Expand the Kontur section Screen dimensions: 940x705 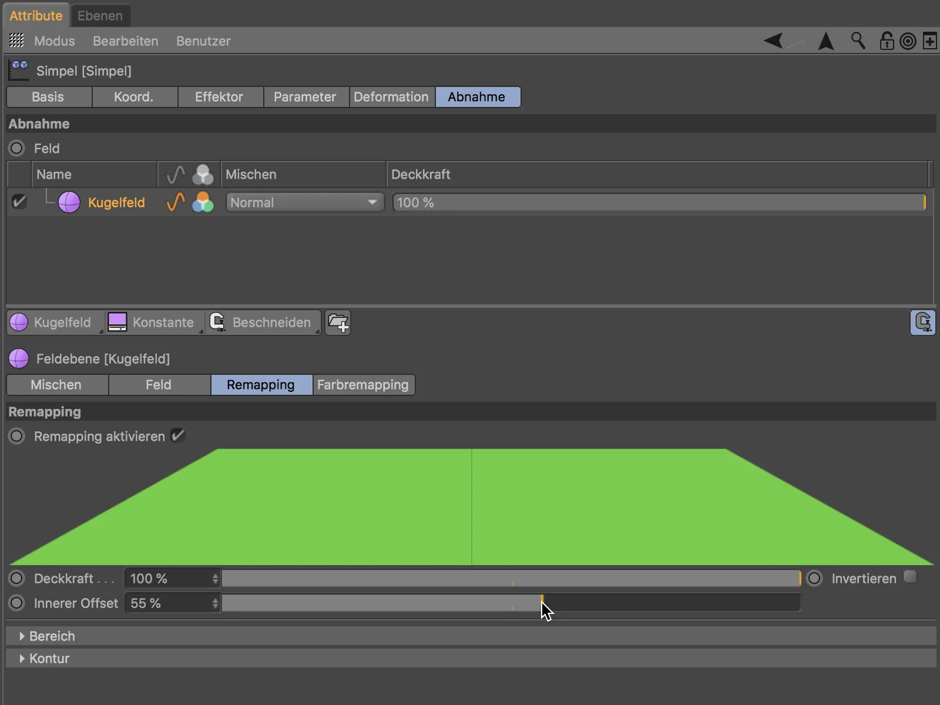(471, 659)
